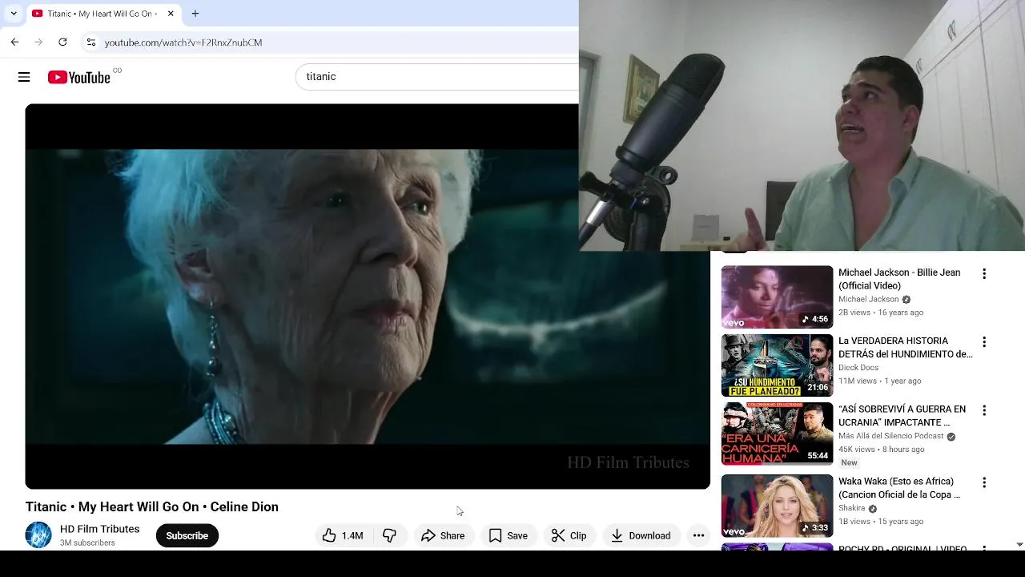The height and width of the screenshot is (577, 1025).
Task: Open the YouTube hamburger guide menu
Action: pyautogui.click(x=24, y=77)
